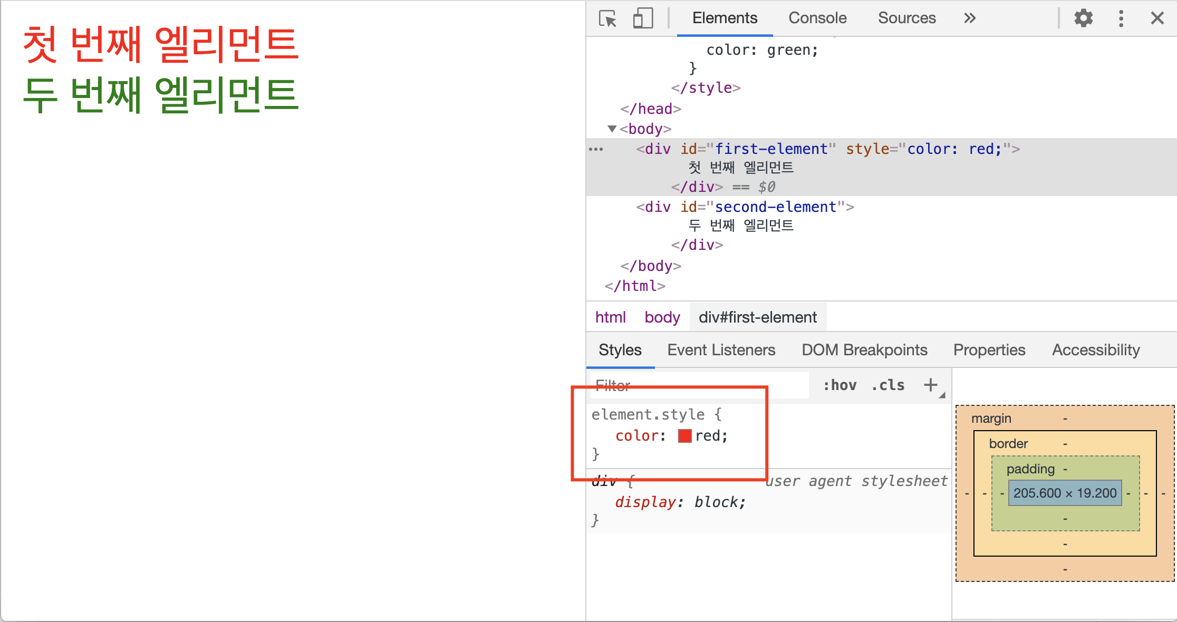The height and width of the screenshot is (622, 1177).
Task: Collapse the body tag tree node
Action: (x=612, y=129)
